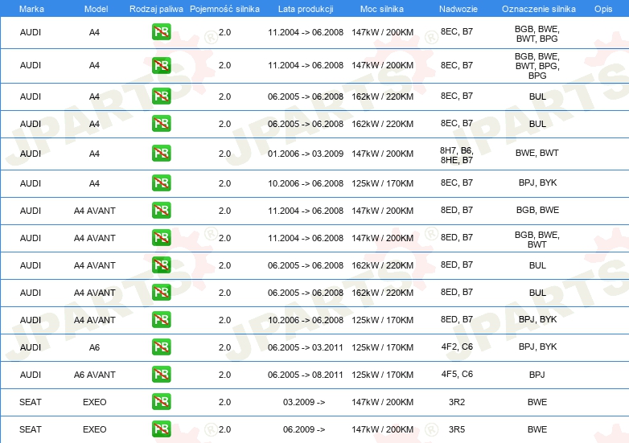Select the date range 06.2005 -> 08.2011
Image resolution: width=629 pixels, height=443 pixels.
[x=306, y=375]
